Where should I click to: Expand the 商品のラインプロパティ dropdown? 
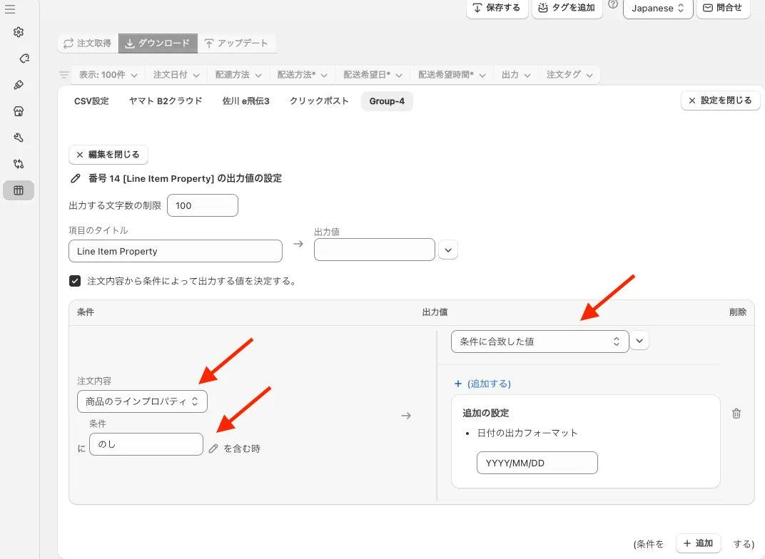pos(142,401)
